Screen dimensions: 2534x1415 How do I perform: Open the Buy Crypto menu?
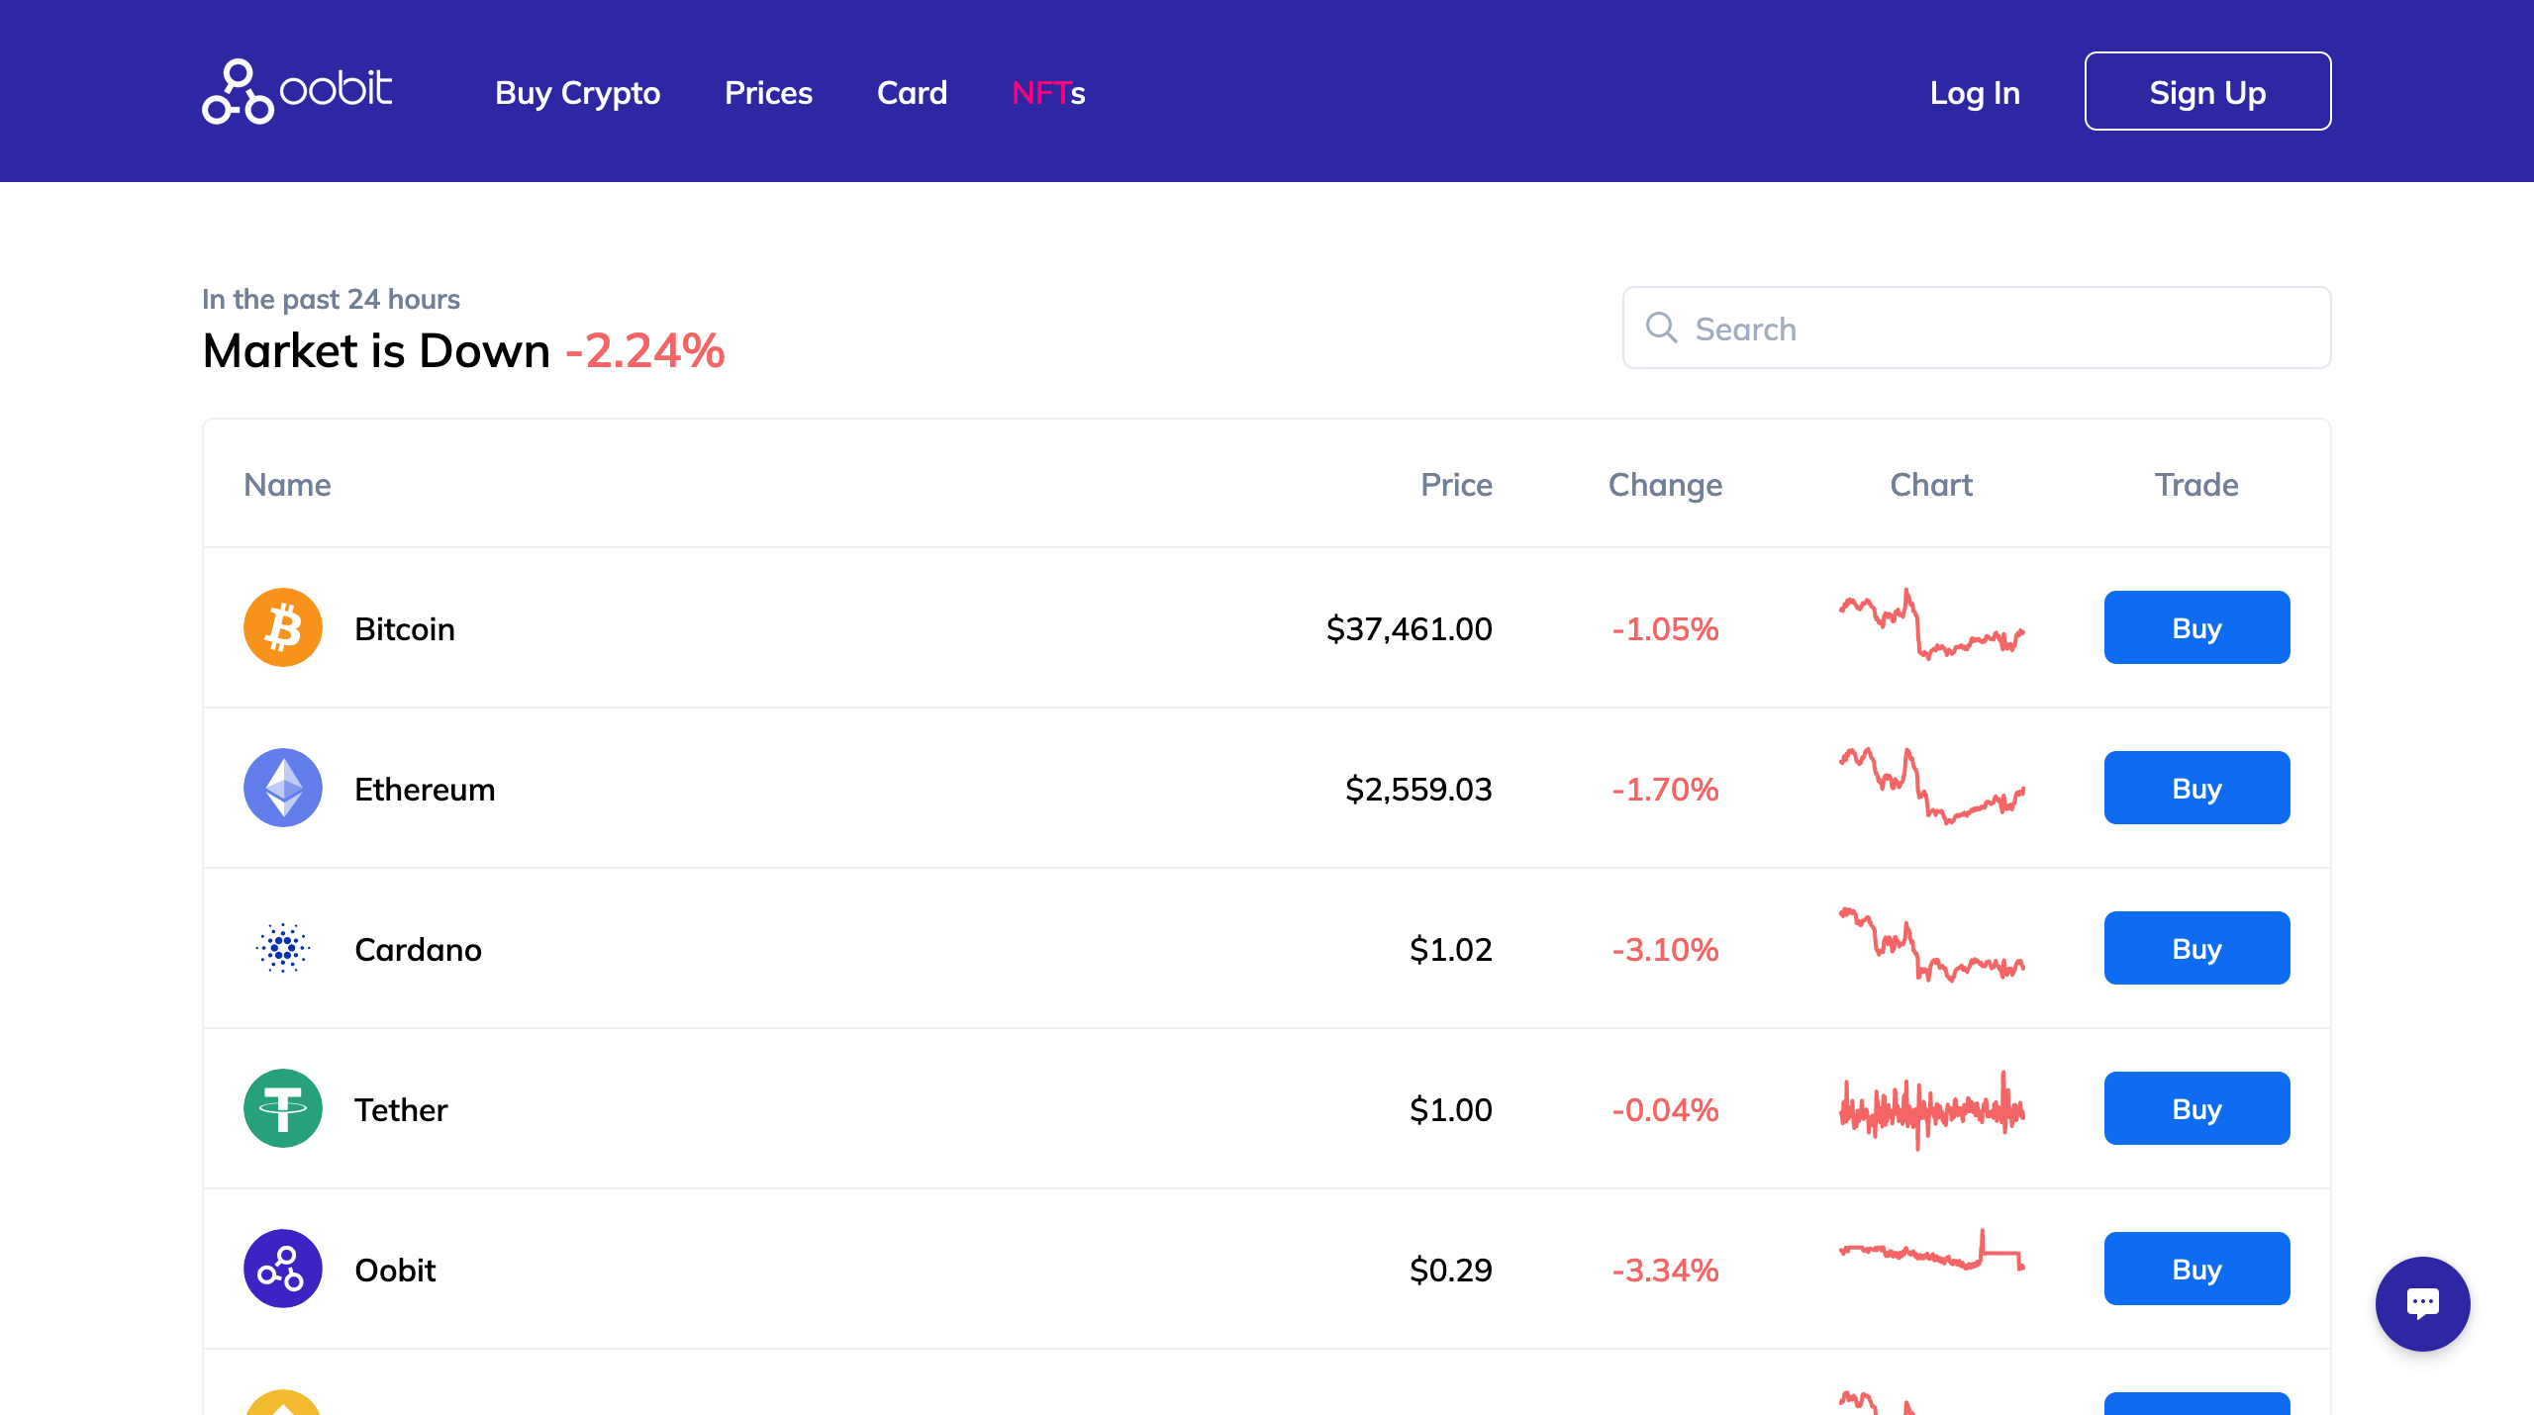coord(577,92)
